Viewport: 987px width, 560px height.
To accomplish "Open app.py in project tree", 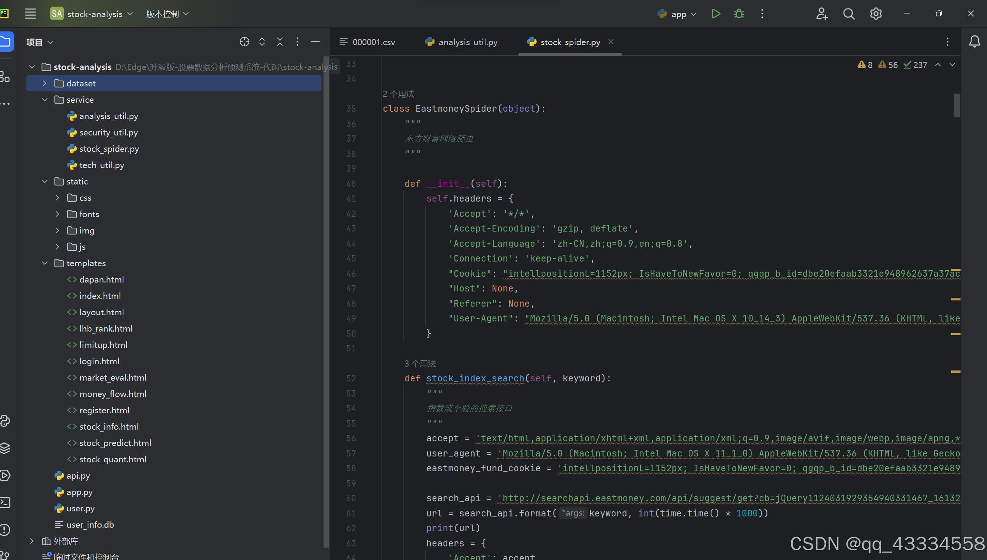I will pos(79,492).
